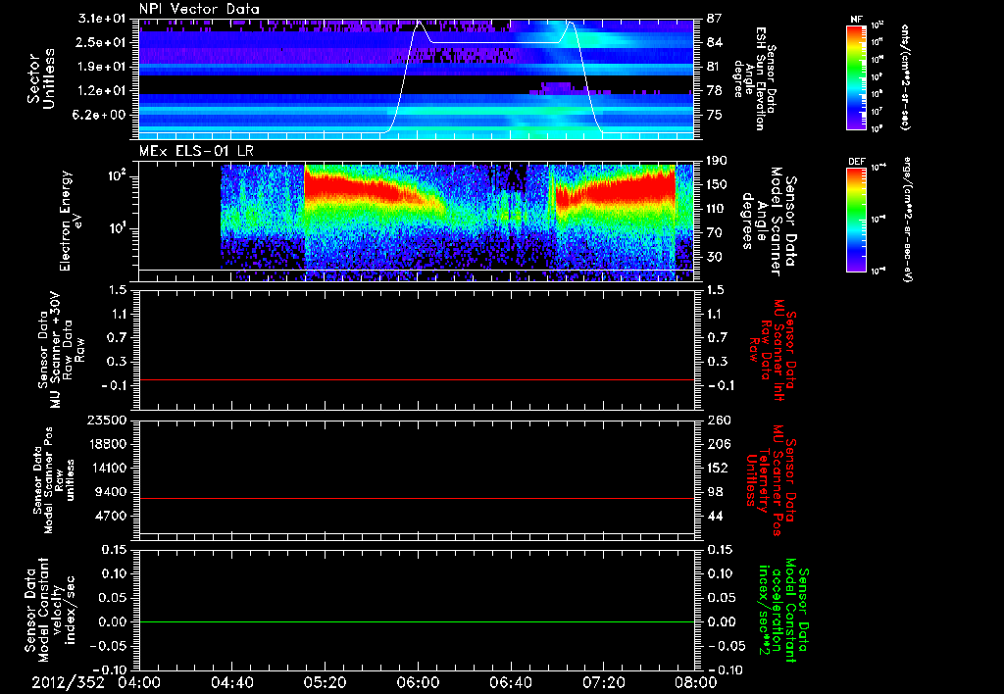
Task: Click the MEx ELS-01 LR panel title
Action: [x=196, y=151]
